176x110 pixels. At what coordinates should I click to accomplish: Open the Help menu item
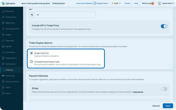point(136,3)
